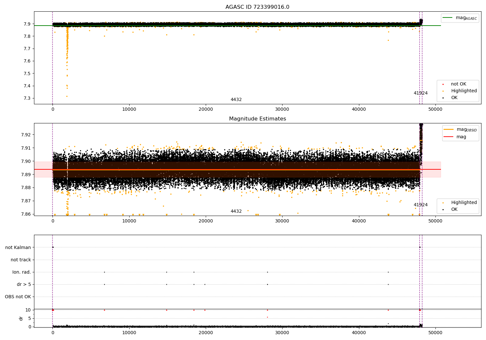486x340 pixels.
Task: Click the '41924' annotation in middle plot
Action: pyautogui.click(x=420, y=205)
